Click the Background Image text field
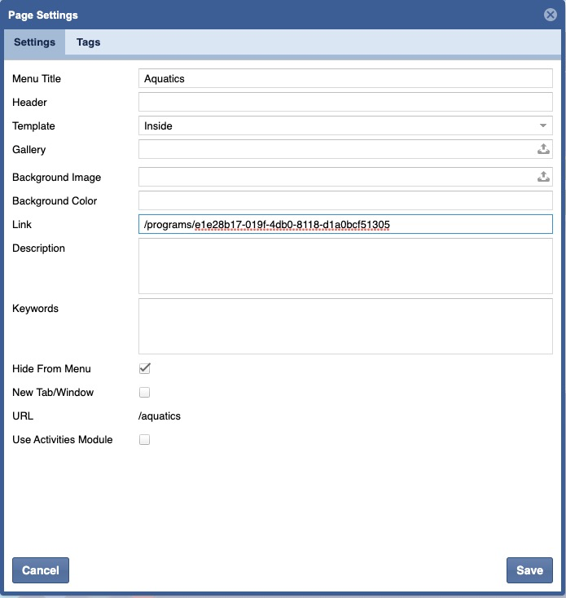Screen dimensions: 566x598 pyautogui.click(x=336, y=177)
